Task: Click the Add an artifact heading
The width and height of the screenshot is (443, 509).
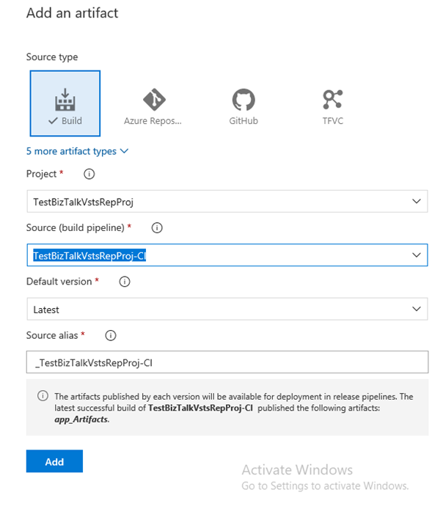Action: 72,13
